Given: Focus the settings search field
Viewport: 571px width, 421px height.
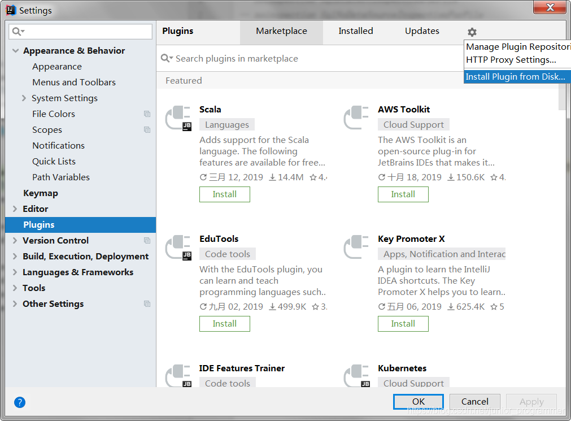Looking at the screenshot, I should pos(80,32).
